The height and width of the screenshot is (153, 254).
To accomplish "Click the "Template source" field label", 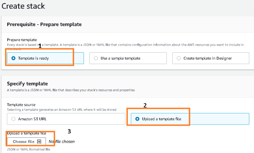I will point(21,104).
